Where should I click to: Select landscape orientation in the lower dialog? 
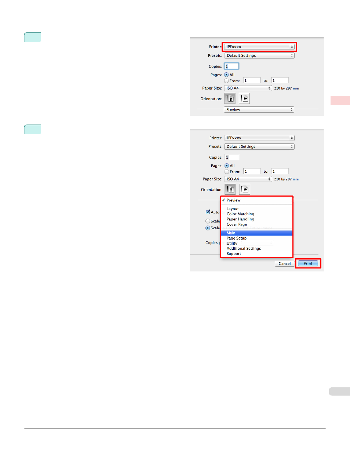point(245,189)
